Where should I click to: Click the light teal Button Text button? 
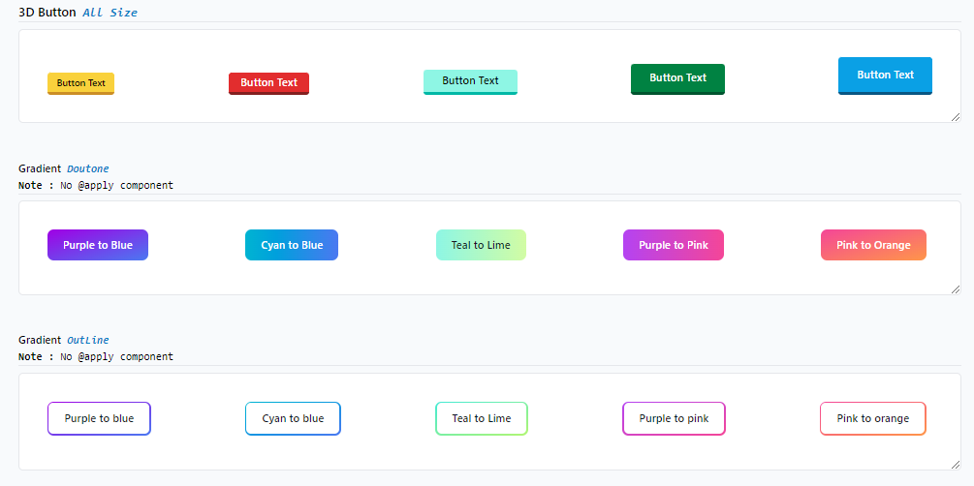pos(470,81)
